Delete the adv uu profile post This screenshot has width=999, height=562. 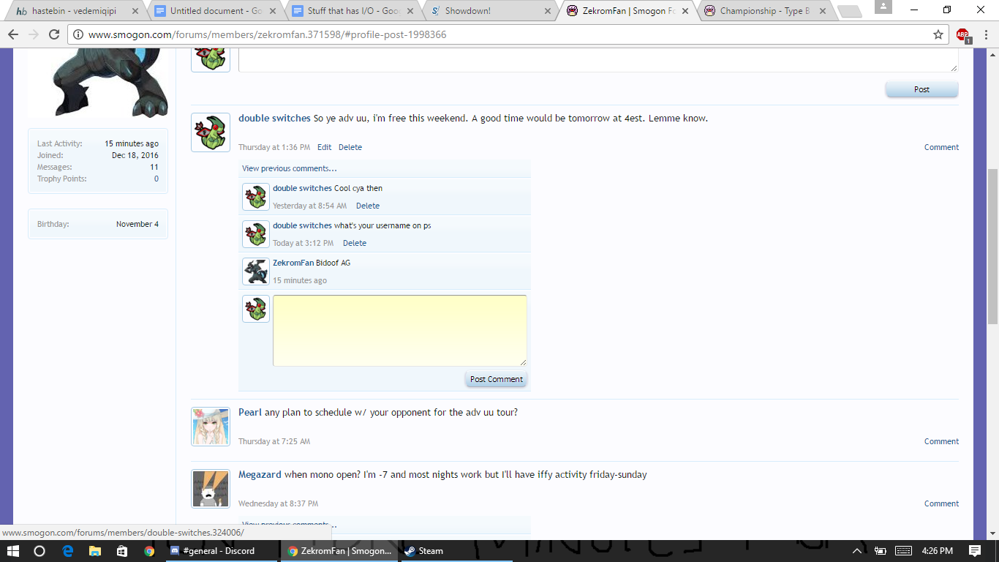[350, 147]
